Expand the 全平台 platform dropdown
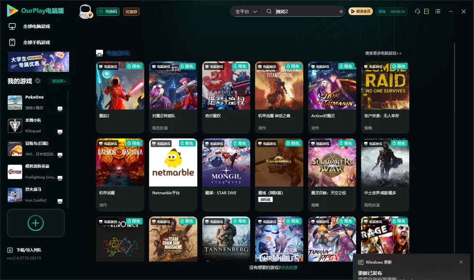This screenshot has width=474, height=280. coord(246,11)
